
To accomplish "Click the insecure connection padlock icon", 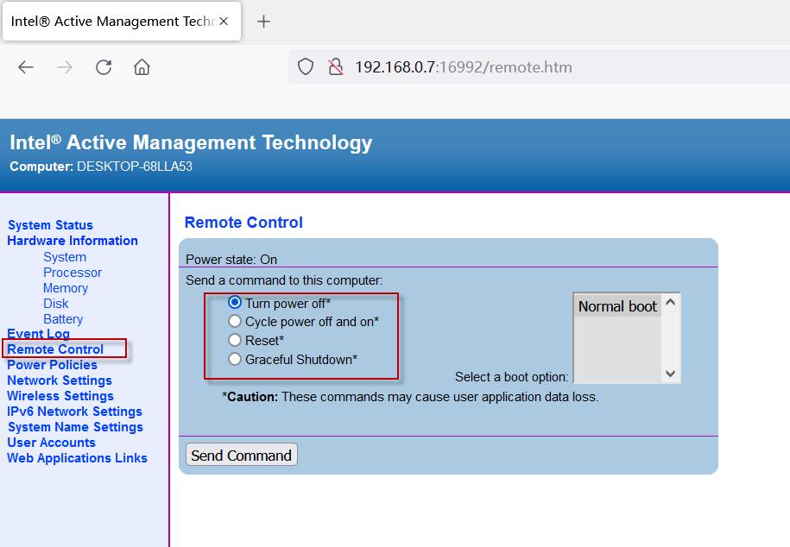I will (x=336, y=67).
